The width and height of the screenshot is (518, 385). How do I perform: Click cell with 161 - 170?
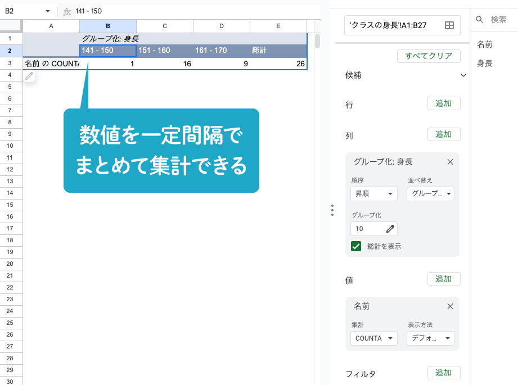[x=222, y=51]
